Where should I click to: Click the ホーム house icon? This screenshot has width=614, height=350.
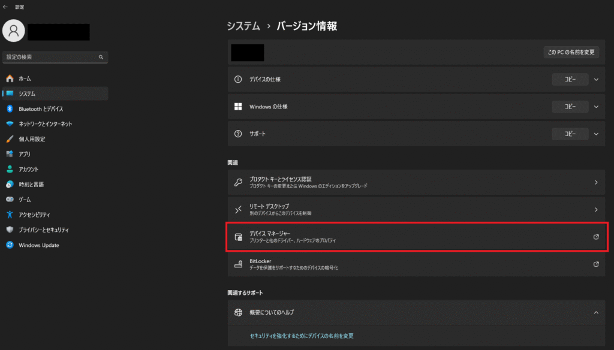(x=10, y=79)
